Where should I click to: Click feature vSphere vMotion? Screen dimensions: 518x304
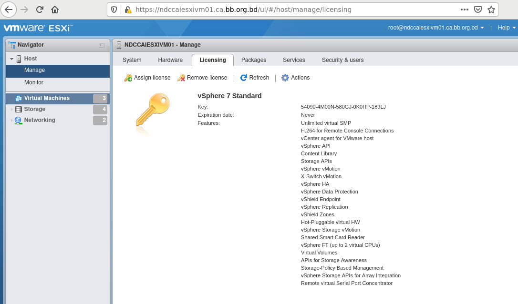(321, 169)
